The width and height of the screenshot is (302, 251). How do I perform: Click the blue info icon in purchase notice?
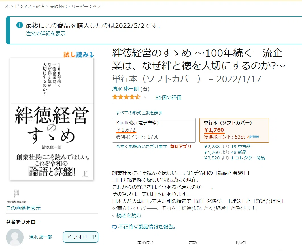tap(20, 25)
